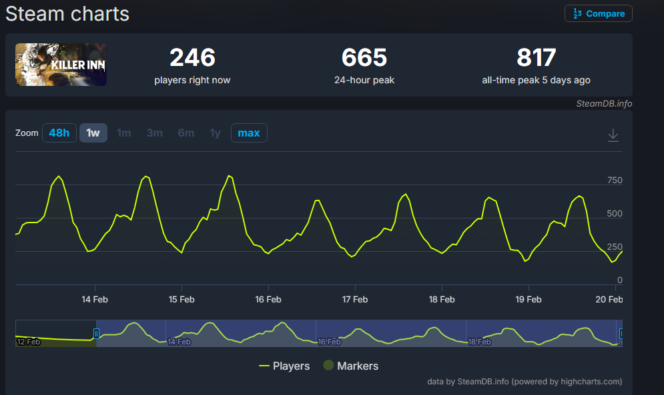The image size is (664, 395).
Task: Toggle the Markers series in legend
Action: pyautogui.click(x=350, y=366)
